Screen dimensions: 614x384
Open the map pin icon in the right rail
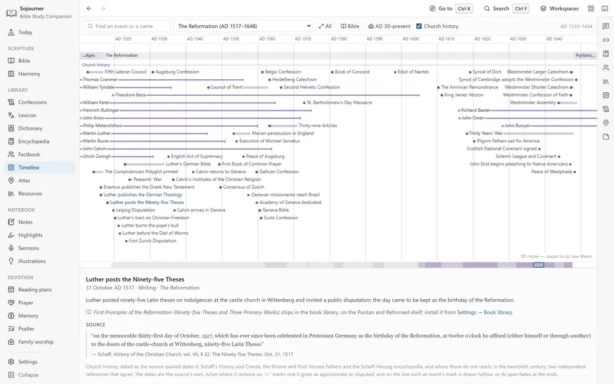606,123
